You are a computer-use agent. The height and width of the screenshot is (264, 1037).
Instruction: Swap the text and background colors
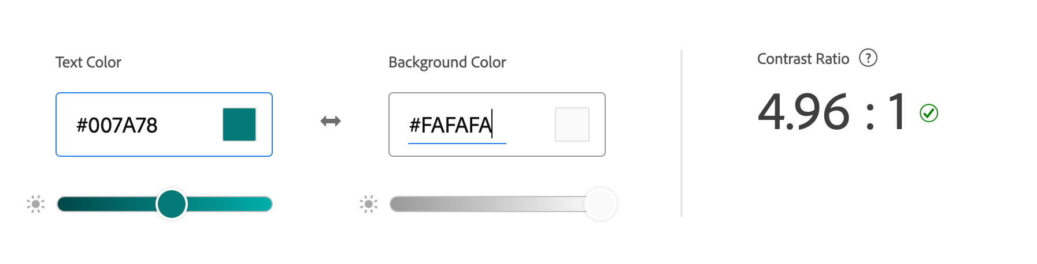[x=331, y=121]
